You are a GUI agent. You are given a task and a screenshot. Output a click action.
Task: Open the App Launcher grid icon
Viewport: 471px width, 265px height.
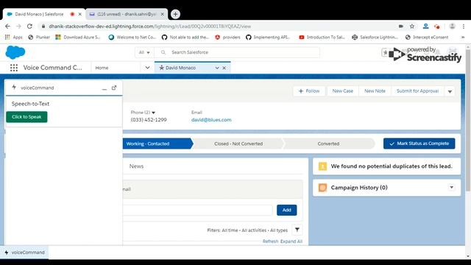coord(14,68)
